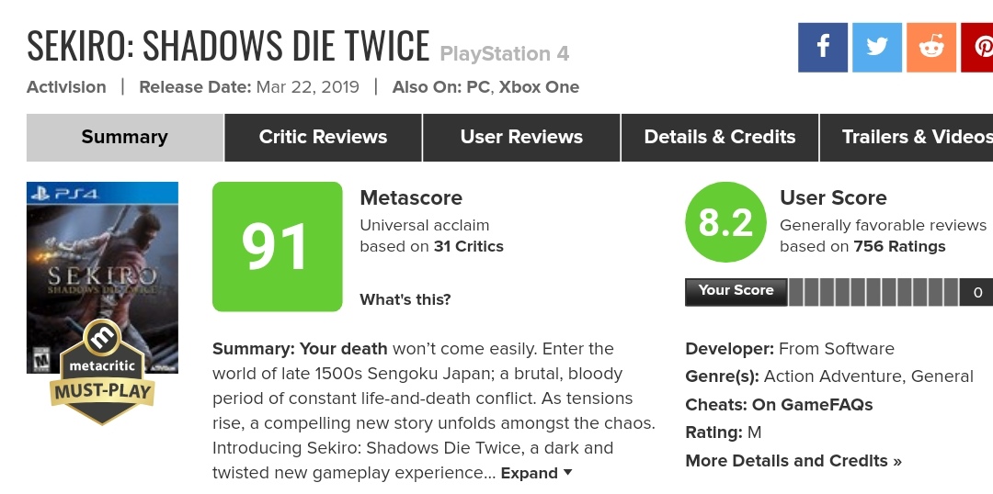Click the 8.2 user score circle
This screenshot has width=993, height=494.
[x=725, y=222]
